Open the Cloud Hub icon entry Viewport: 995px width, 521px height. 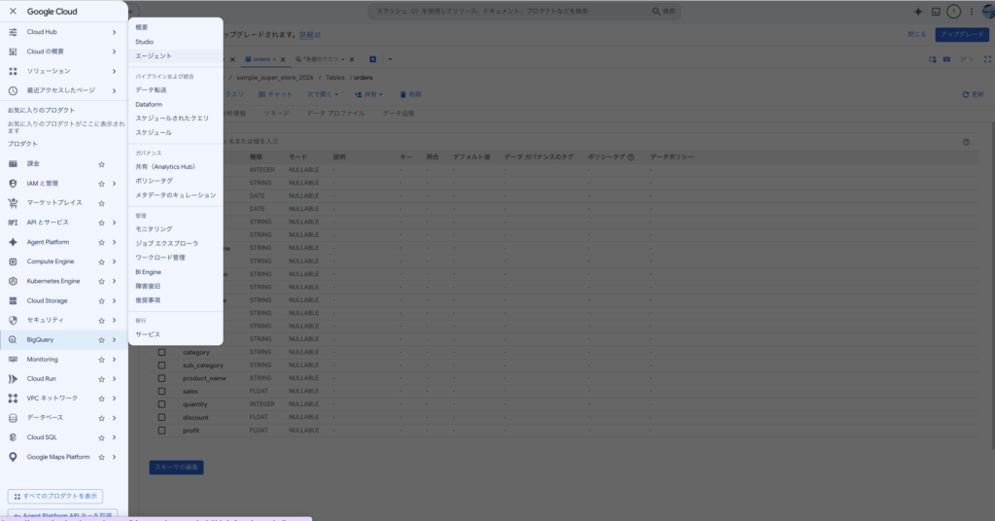13,32
